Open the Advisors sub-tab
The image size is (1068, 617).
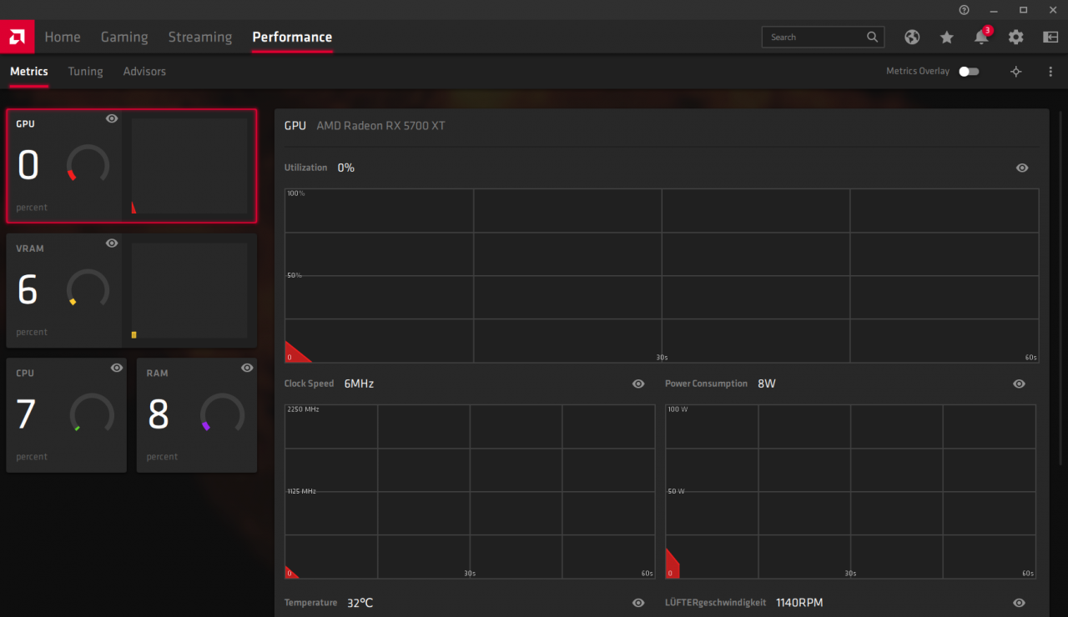point(144,72)
